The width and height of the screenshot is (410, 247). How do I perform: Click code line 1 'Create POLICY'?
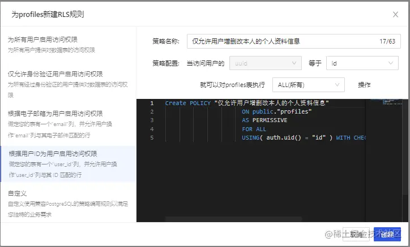click(246, 103)
